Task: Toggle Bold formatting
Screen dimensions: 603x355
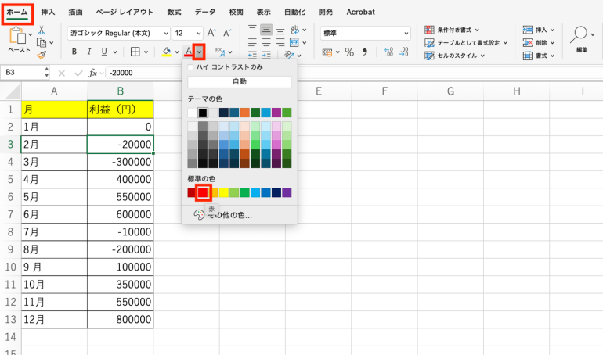Action: (x=74, y=52)
